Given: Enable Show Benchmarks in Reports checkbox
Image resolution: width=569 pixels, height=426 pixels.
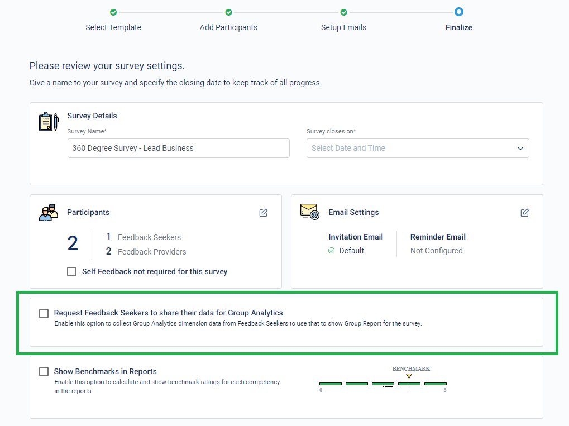Looking at the screenshot, I should click(44, 372).
